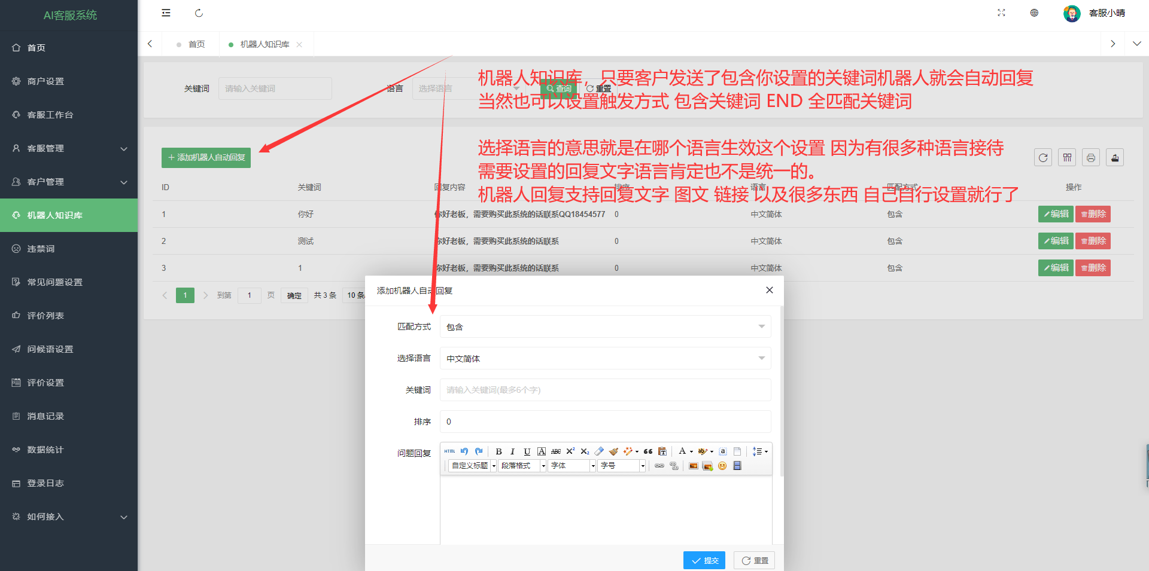The height and width of the screenshot is (571, 1149).
Task: Click the 重置 reset button in dialog
Action: [755, 560]
